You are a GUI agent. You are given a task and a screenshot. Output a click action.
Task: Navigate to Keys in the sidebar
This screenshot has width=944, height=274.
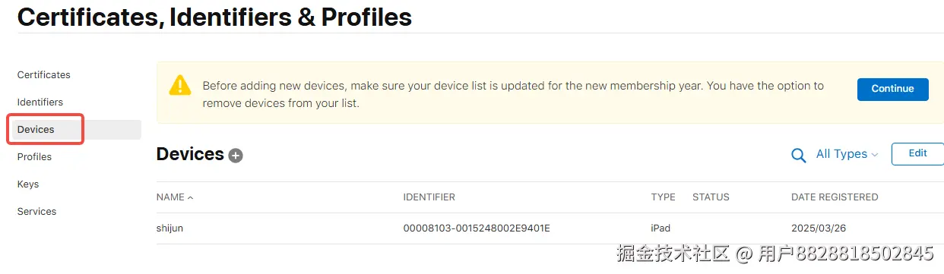point(28,184)
